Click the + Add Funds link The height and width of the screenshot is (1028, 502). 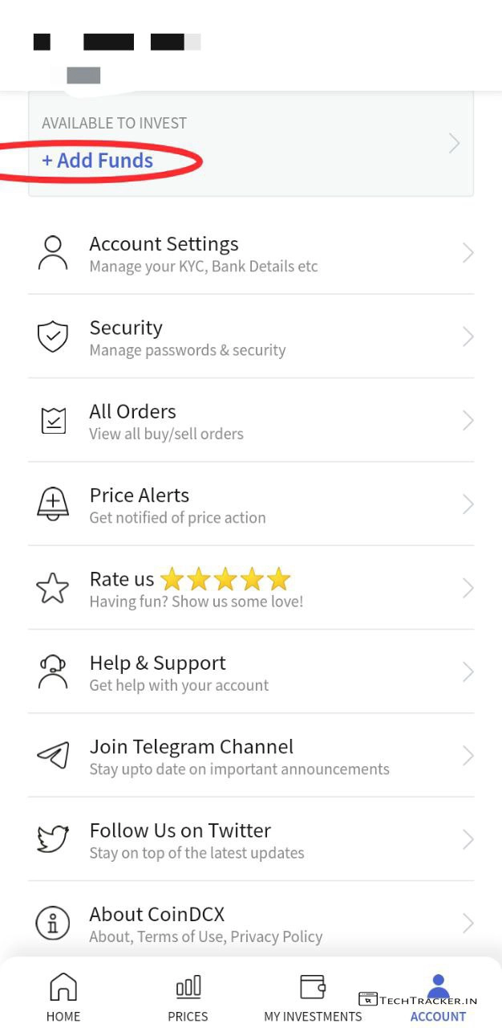[x=98, y=161]
